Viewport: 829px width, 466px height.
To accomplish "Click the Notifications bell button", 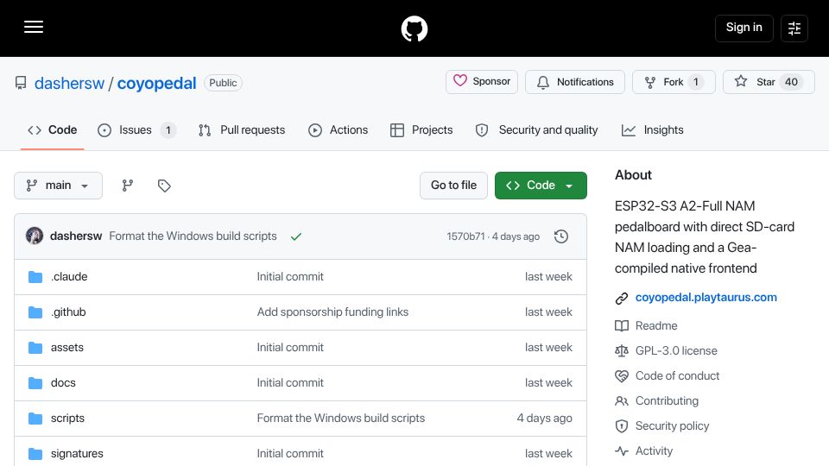I will (575, 82).
